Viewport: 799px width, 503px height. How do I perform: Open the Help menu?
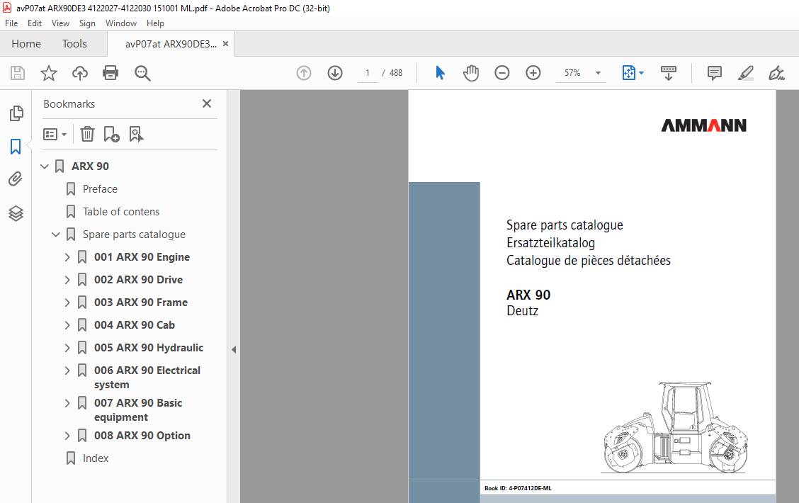point(155,23)
